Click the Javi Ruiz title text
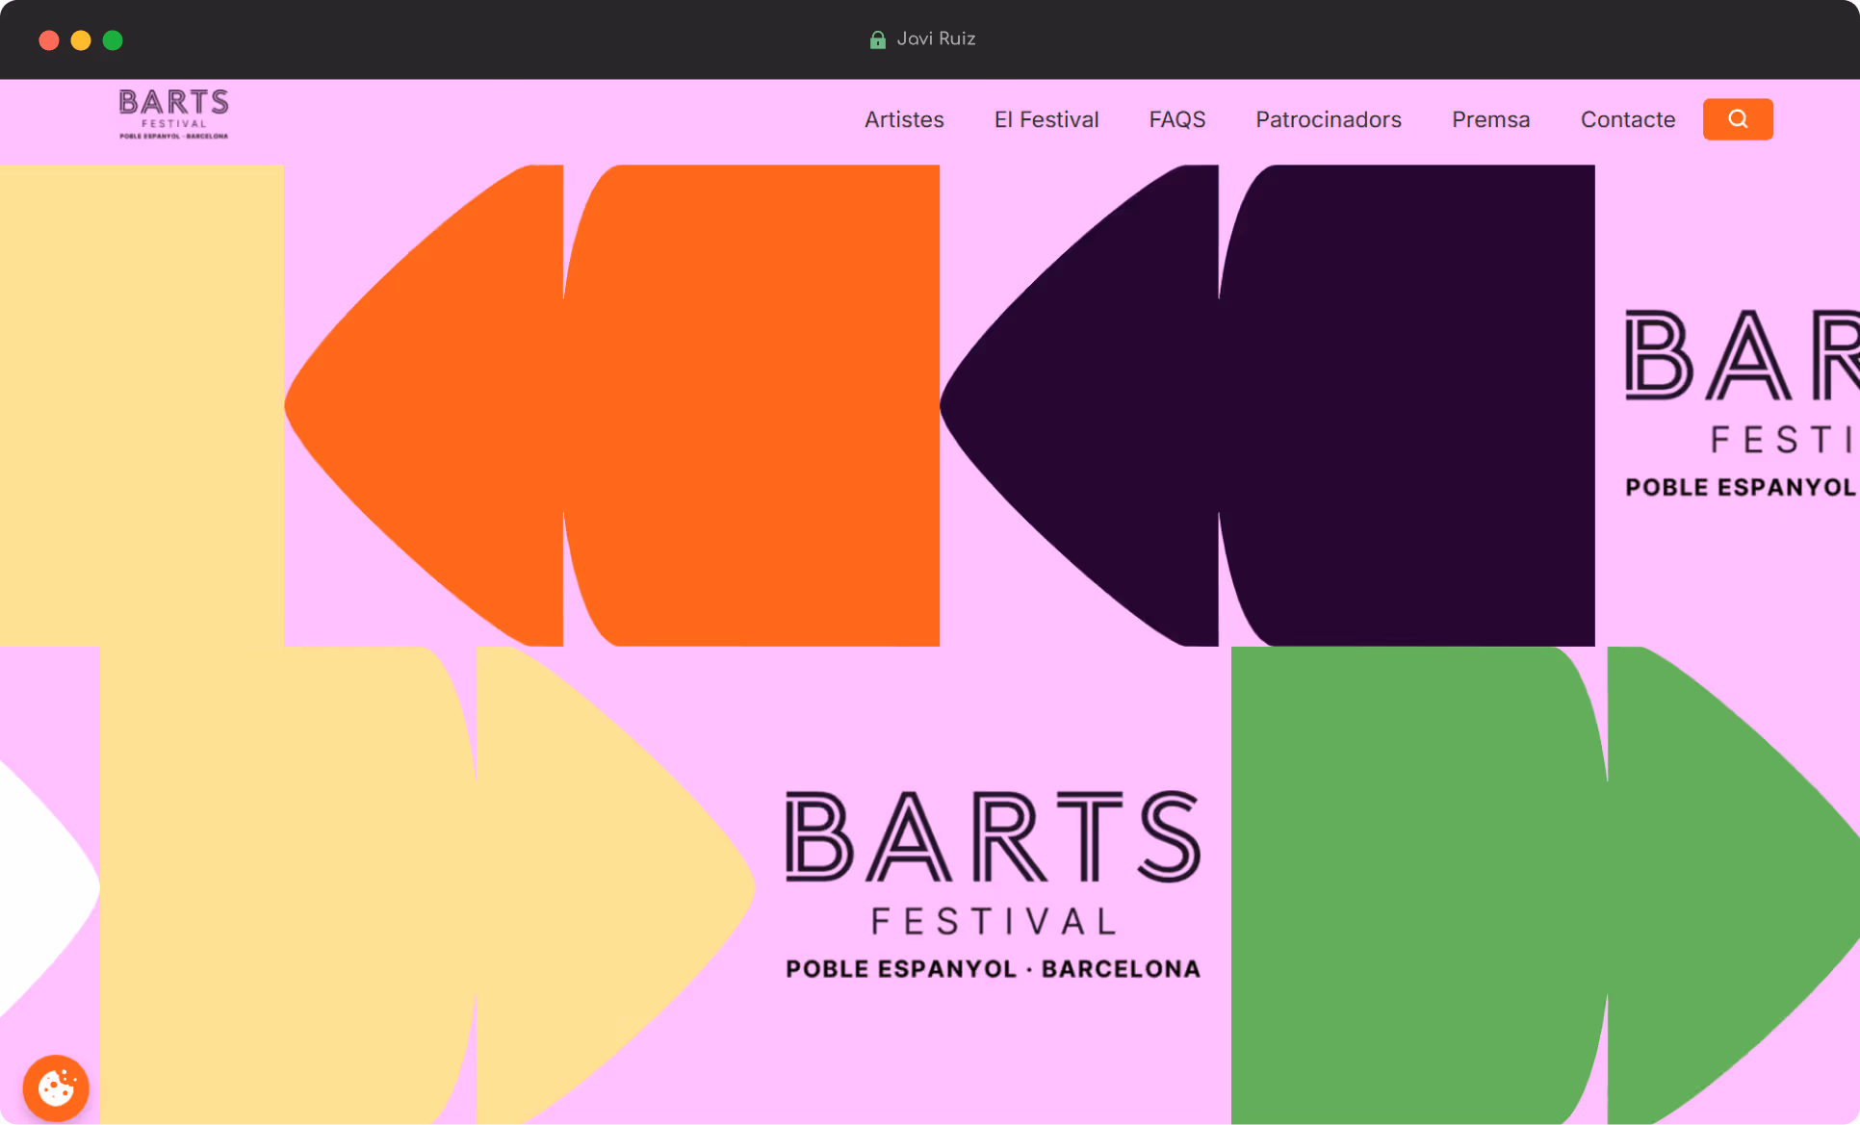This screenshot has height=1125, width=1860. [936, 39]
